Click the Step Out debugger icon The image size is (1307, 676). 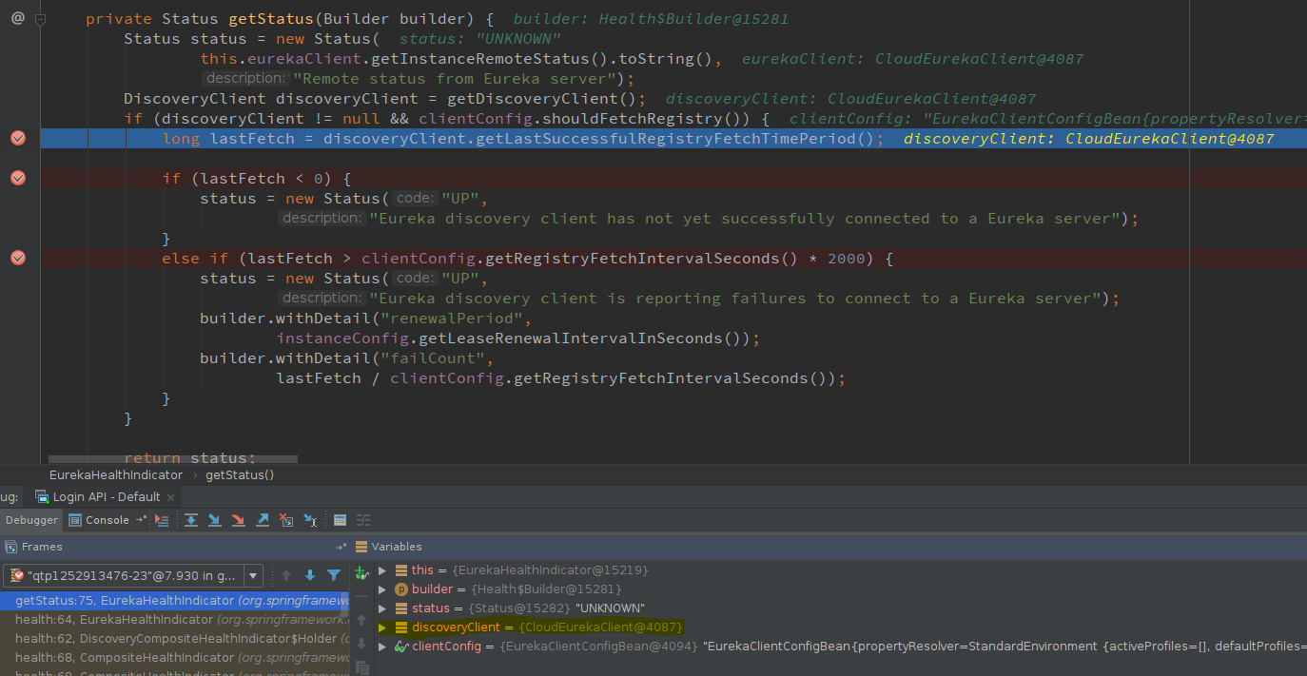pyautogui.click(x=262, y=520)
